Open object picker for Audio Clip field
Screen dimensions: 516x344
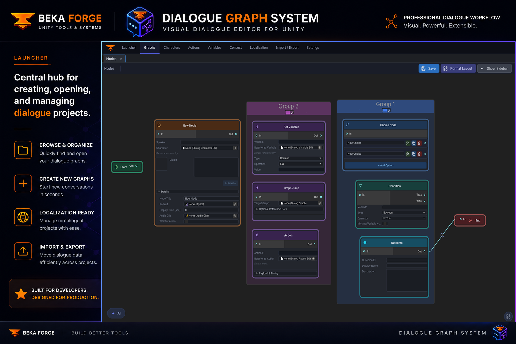(x=235, y=216)
